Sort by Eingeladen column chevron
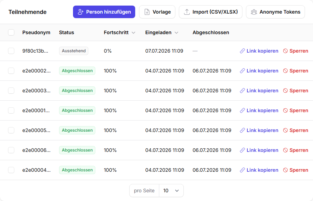Viewport: 313px width, 201px height. 176,33
